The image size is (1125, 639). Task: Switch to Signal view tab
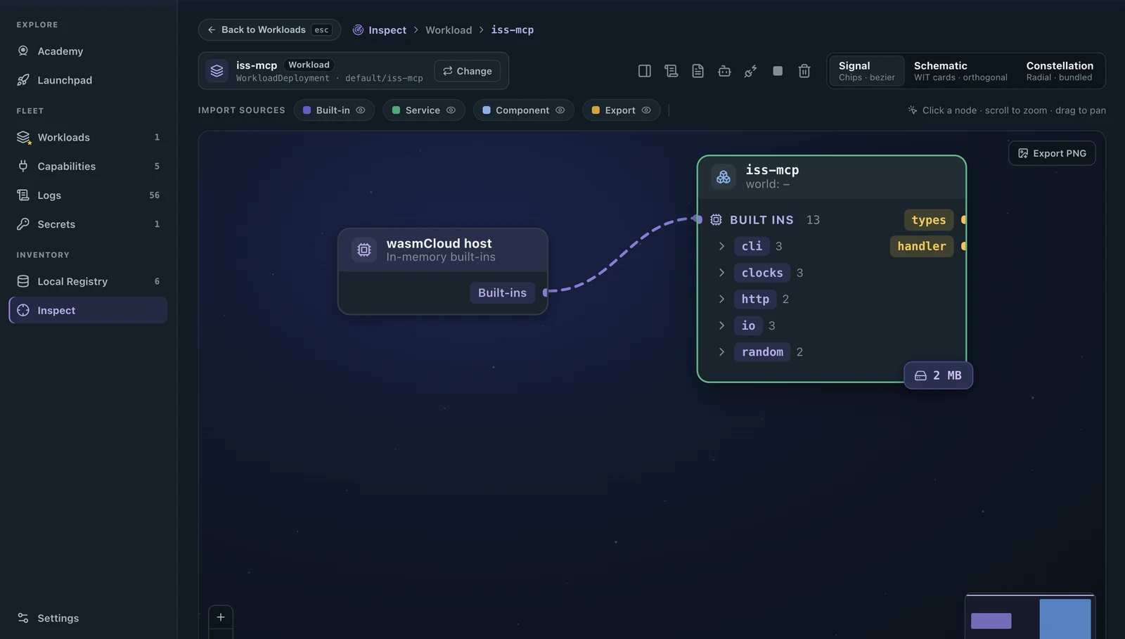pyautogui.click(x=866, y=71)
